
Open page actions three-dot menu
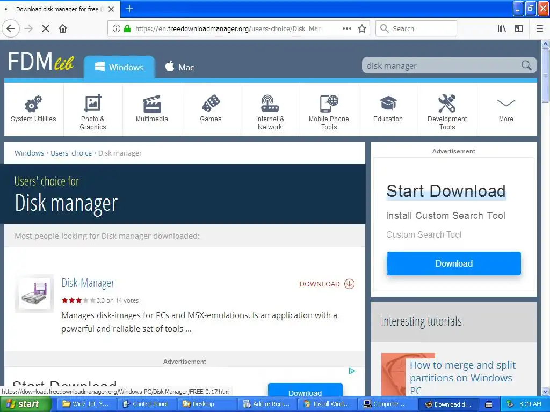(347, 28)
